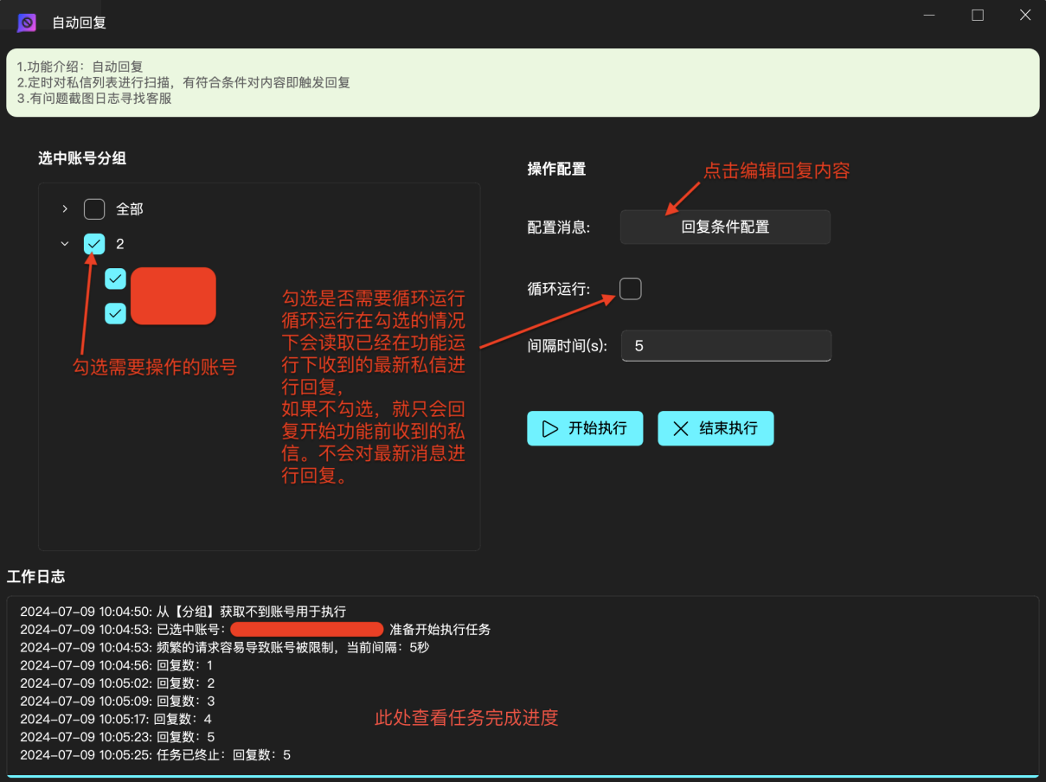Select the group 2 label in tree
Image resolution: width=1046 pixels, height=782 pixels.
click(x=120, y=244)
